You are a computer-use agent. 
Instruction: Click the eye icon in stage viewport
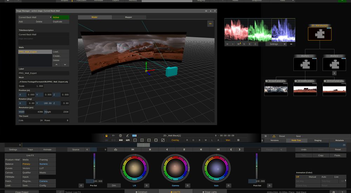coord(210,24)
